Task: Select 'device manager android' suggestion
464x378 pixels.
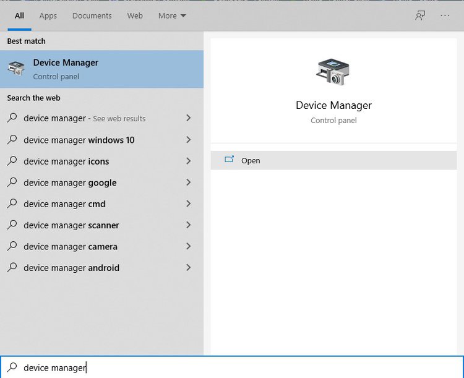Action: (x=101, y=268)
